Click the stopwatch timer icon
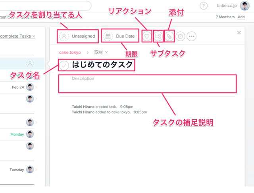The width and height of the screenshot is (254, 193). pos(180,36)
